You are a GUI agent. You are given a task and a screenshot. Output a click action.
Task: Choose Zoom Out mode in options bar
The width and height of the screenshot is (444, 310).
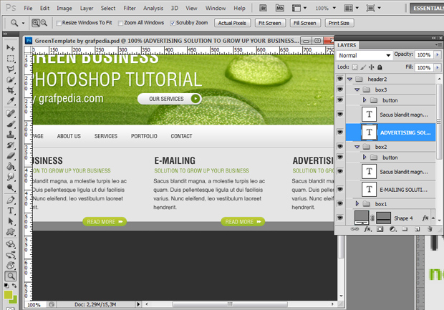[44, 23]
